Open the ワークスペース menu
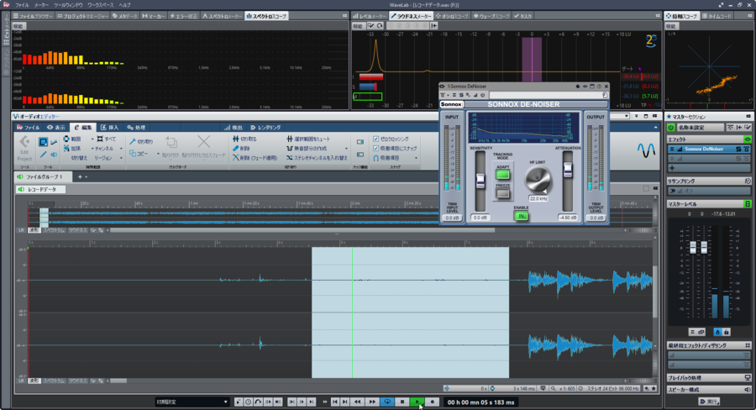Viewport: 756px width, 410px height. [x=100, y=5]
